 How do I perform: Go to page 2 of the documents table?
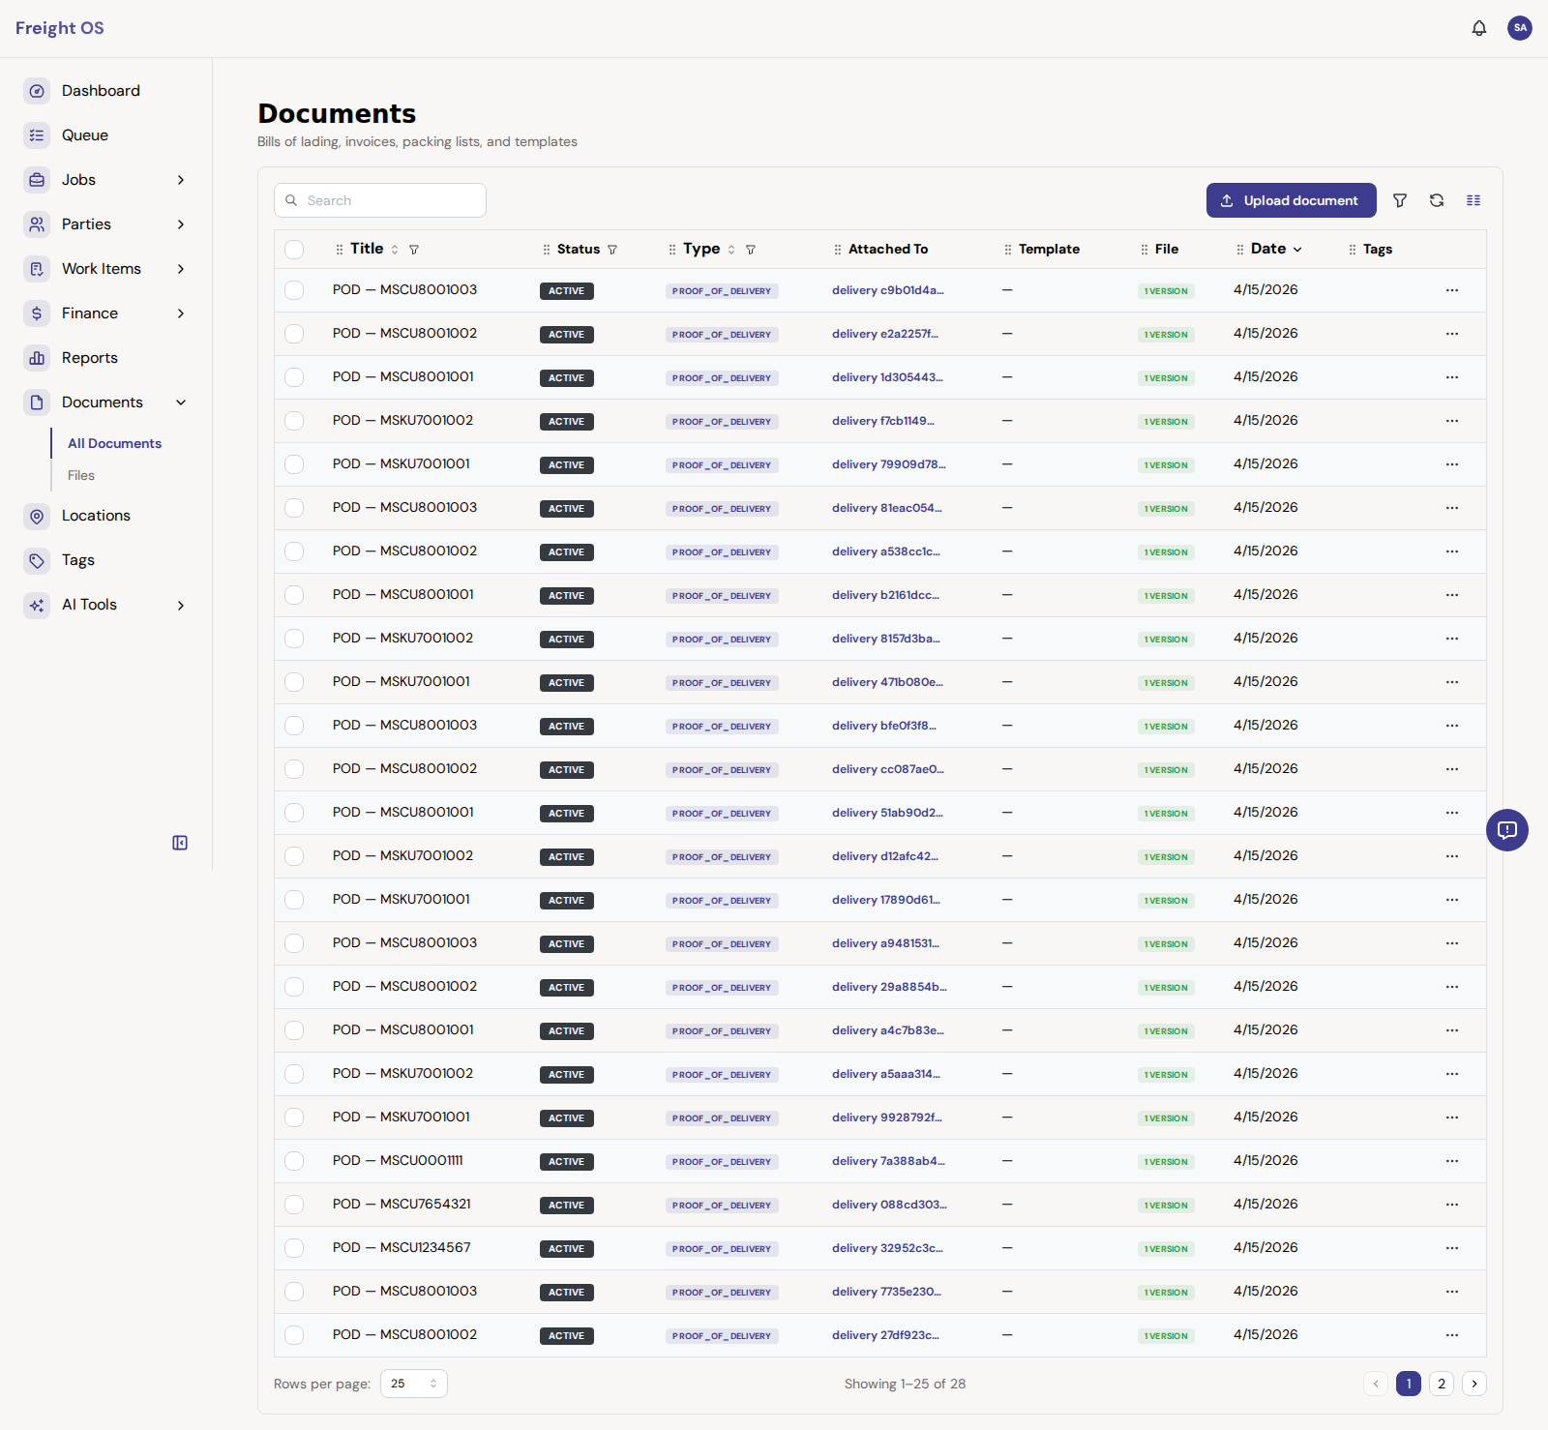point(1441,1384)
